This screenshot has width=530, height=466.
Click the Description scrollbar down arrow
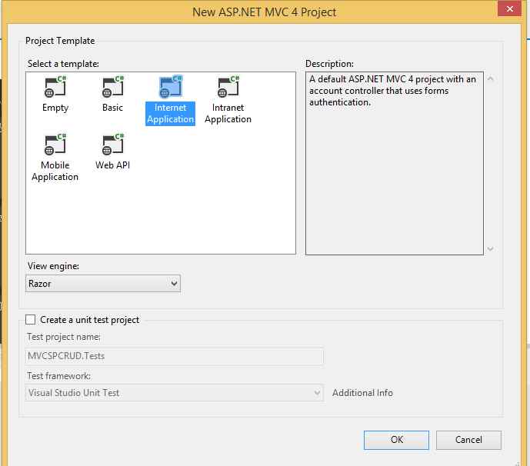pyautogui.click(x=491, y=248)
